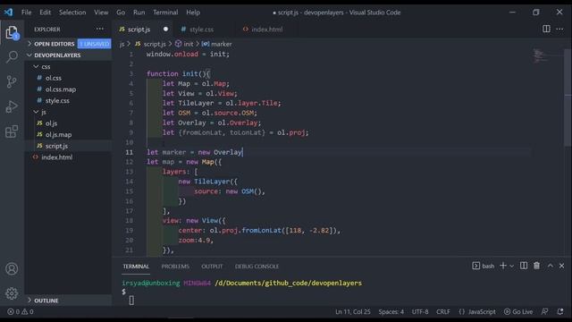Open editor more actions ellipsis
572x322 pixels.
pos(559,29)
